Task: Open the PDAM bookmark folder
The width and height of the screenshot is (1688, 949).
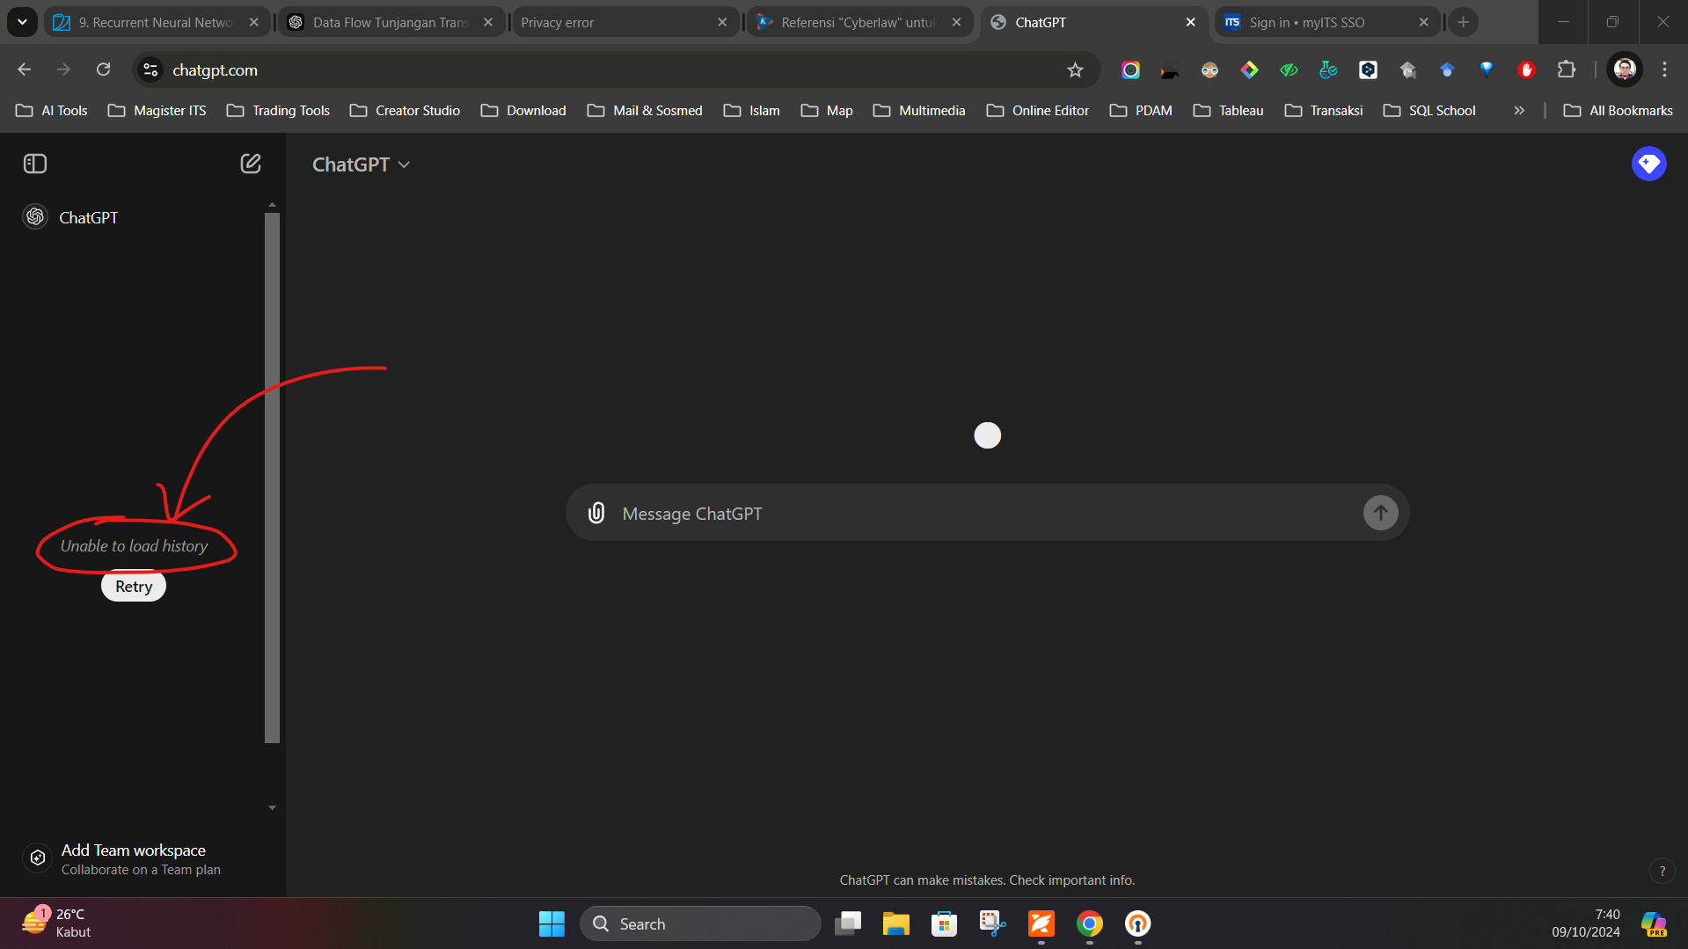Action: click(x=1141, y=110)
